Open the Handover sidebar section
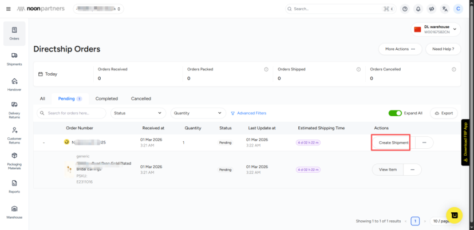474x230 pixels. click(x=14, y=84)
